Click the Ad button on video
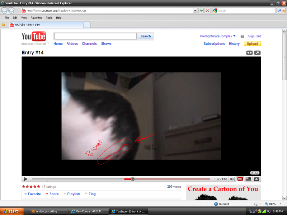Screen dimensions: 287x215 255,173
